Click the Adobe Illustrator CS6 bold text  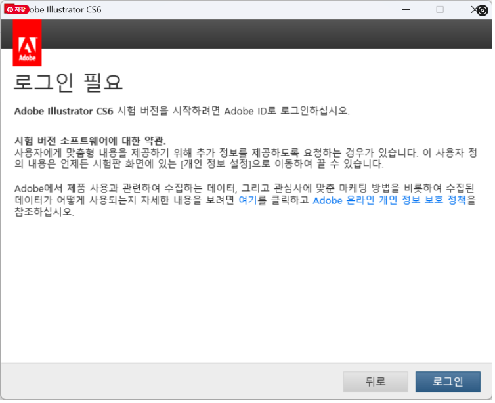pos(64,112)
